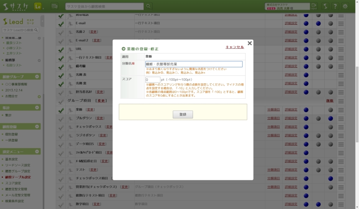The height and width of the screenshot is (209, 359).
Task: Click the キャンセル link in the dialog
Action: coord(234,47)
